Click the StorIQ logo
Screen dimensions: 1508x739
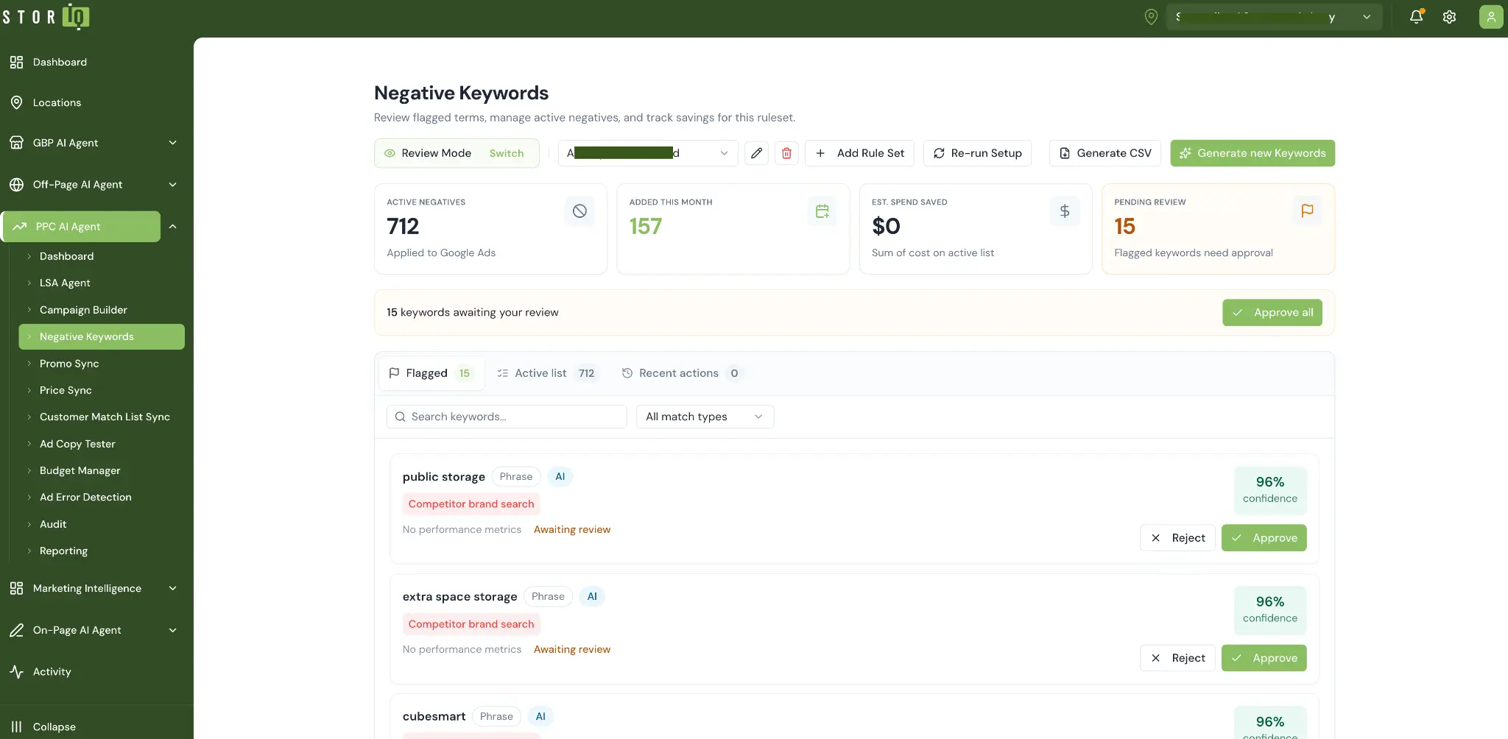pos(46,16)
